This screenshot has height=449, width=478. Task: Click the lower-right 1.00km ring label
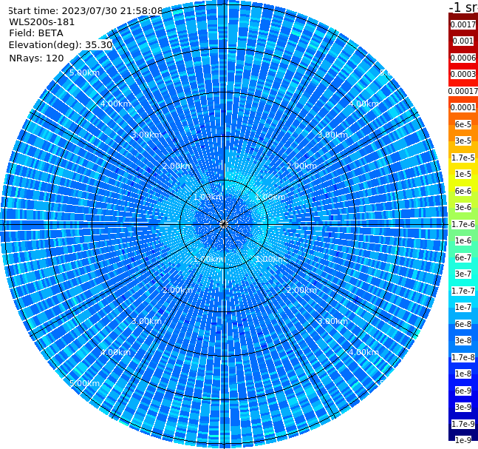(x=270, y=259)
